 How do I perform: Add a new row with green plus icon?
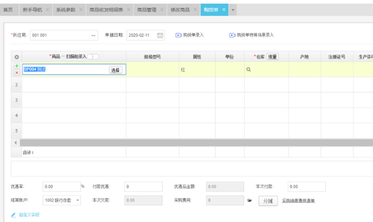pyautogui.click(x=17, y=66)
